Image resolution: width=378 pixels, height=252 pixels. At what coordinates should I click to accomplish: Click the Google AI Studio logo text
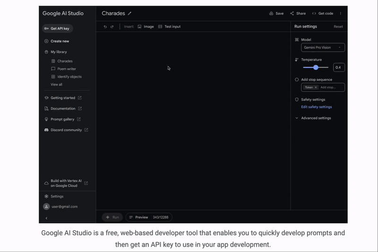click(x=63, y=14)
